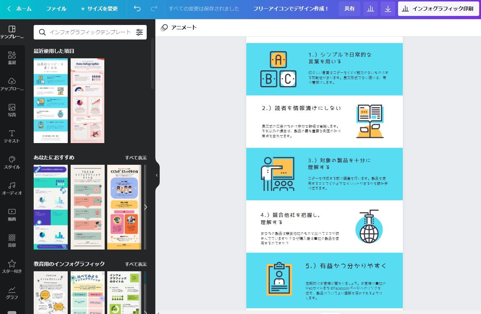Viewport: 481px width, 314px height.
Task: Open the 素材 elements panel
Action: tap(12, 58)
